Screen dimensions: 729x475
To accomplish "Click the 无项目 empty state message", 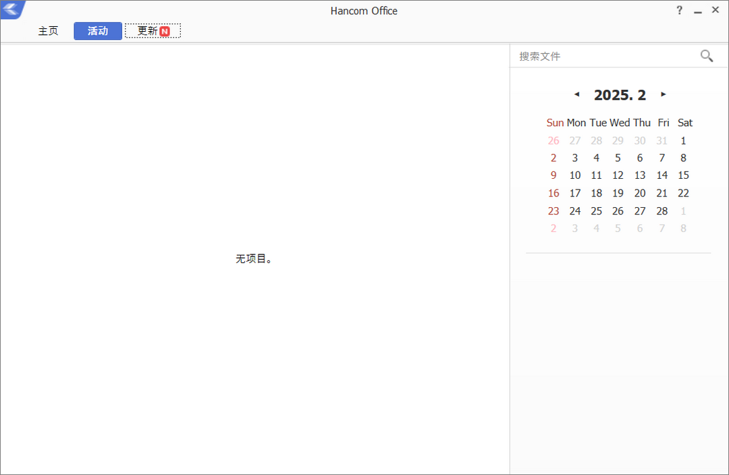I will (x=254, y=258).
